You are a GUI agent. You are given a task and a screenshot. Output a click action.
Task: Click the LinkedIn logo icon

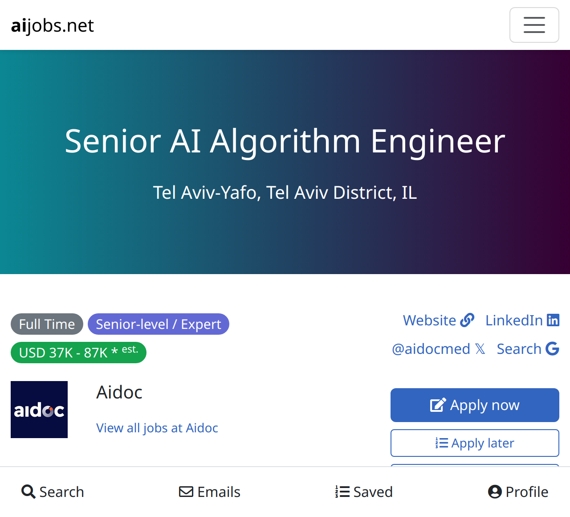point(553,320)
